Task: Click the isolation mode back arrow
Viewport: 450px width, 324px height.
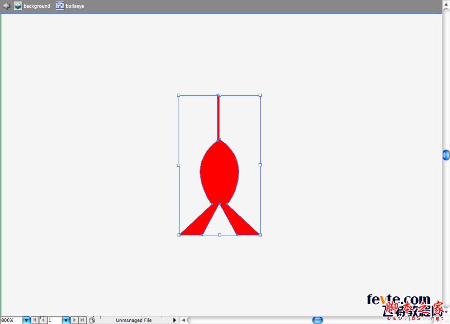Action: coord(6,6)
